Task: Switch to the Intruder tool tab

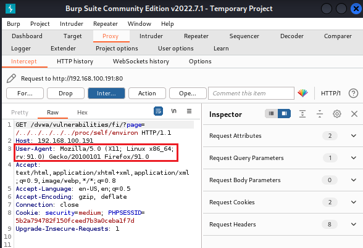Action: point(151,36)
